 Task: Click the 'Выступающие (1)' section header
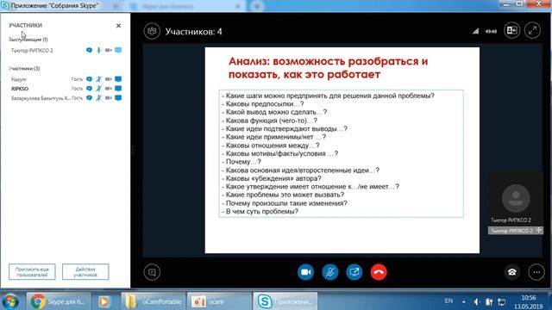coord(28,40)
